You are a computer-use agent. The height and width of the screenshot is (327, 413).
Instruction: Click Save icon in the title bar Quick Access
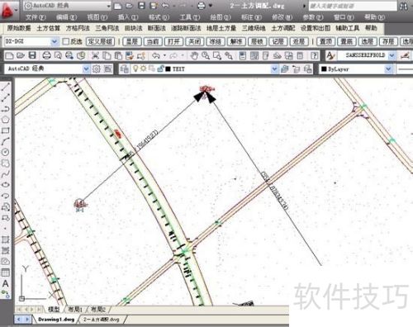(x=141, y=6)
